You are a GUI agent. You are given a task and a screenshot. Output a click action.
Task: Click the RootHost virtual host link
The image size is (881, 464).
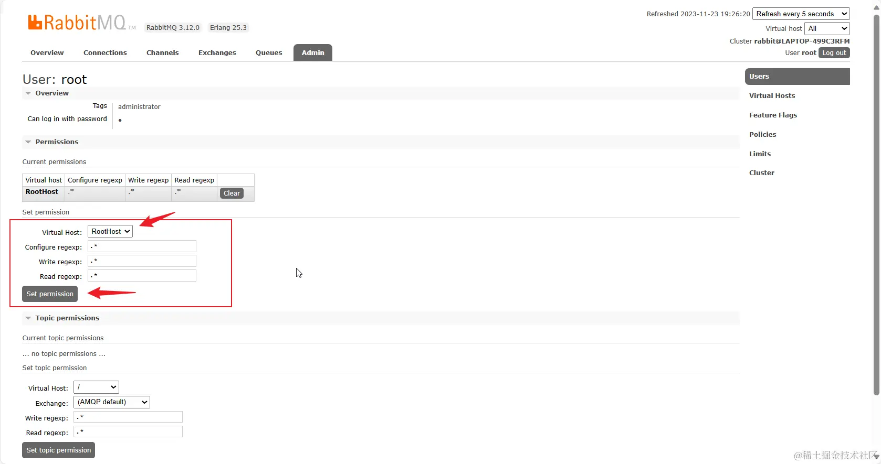[x=42, y=192]
